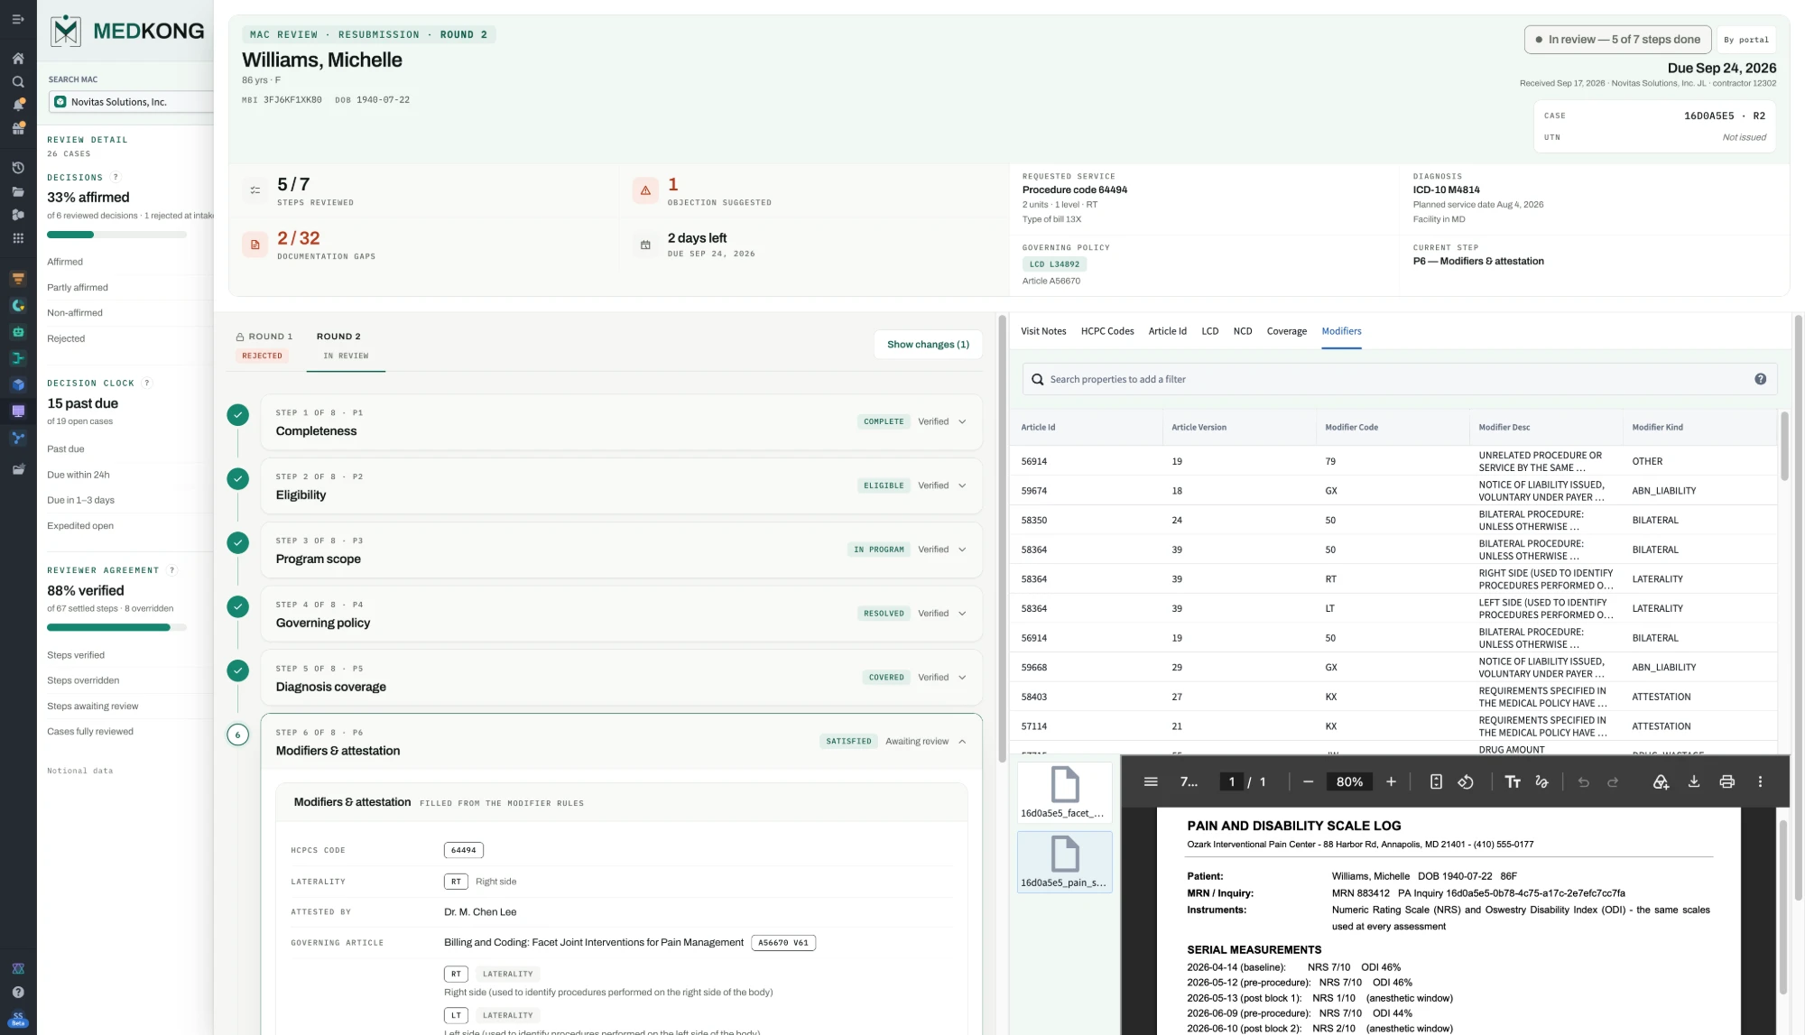Expand the Governing policy step chevron
Image resolution: width=1805 pixels, height=1035 pixels.
point(962,614)
